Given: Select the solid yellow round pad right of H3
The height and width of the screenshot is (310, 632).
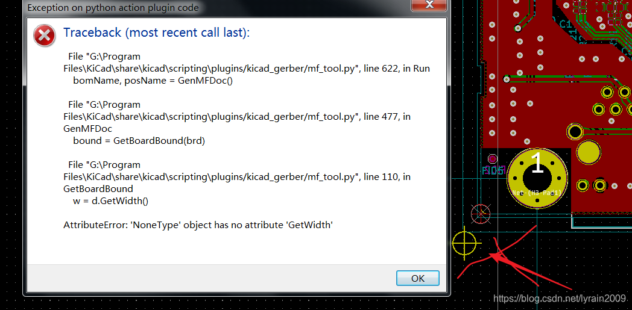Looking at the screenshot, I should click(x=589, y=152).
